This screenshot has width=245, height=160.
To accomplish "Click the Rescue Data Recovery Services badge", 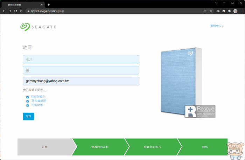I will click(200, 111).
